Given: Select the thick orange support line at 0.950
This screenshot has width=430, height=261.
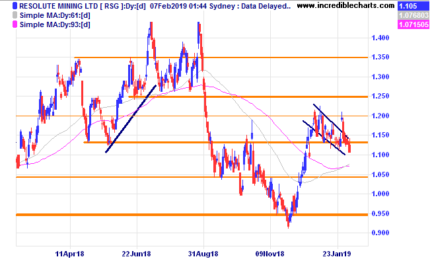Looking at the screenshot, I should (192, 215).
